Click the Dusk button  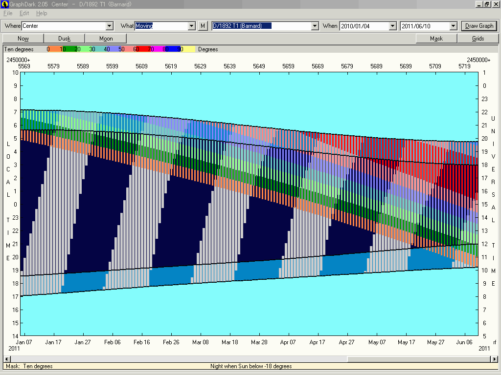click(64, 38)
